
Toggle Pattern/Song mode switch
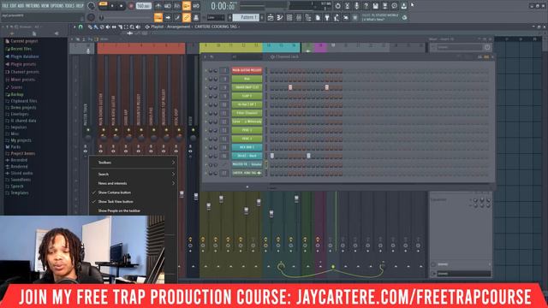[x=103, y=4]
